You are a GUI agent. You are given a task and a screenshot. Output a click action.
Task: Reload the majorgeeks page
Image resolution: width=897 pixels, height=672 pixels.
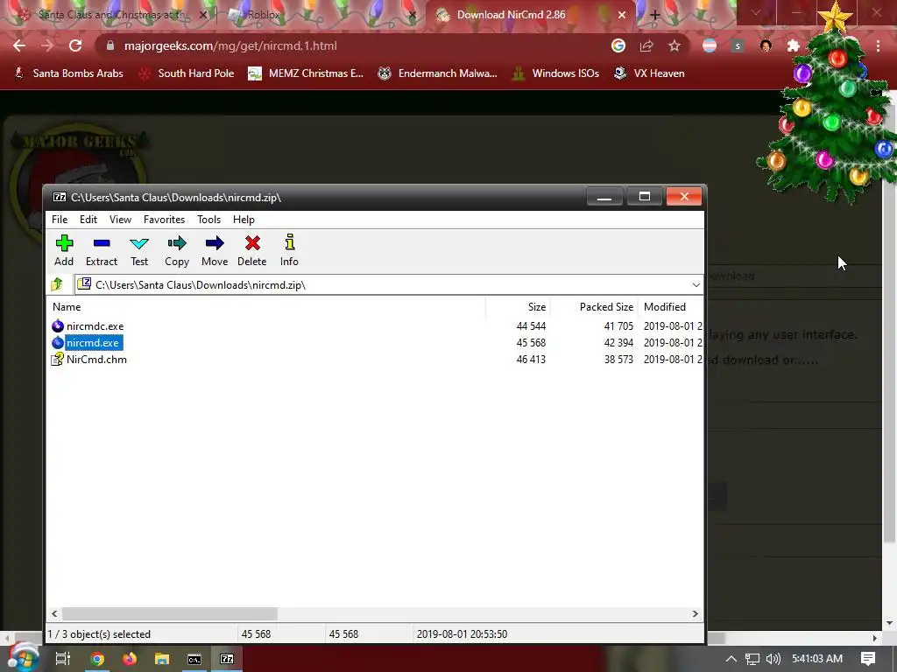(75, 45)
